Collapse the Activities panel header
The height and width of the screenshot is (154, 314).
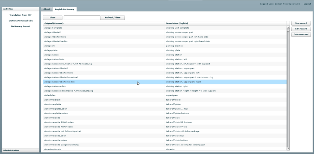[21, 9]
